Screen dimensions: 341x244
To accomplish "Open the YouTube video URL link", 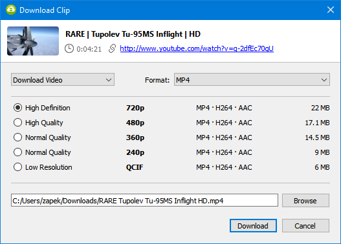I will click(x=197, y=48).
